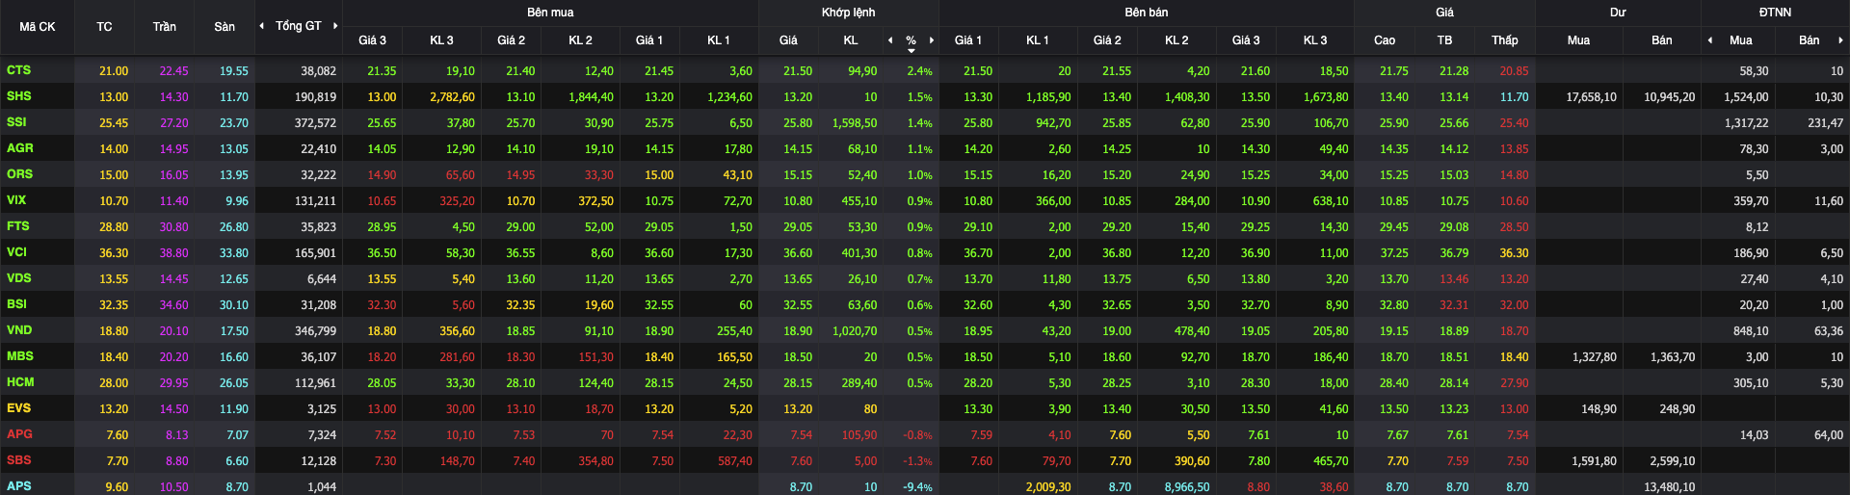
Task: Select the APS stock symbol
Action: (18, 486)
